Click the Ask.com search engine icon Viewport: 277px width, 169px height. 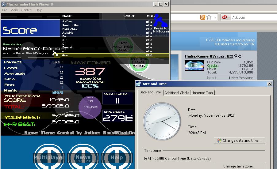coord(225,17)
